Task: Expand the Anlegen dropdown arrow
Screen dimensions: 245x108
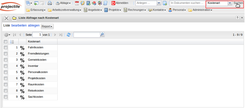Action: click(159, 3)
